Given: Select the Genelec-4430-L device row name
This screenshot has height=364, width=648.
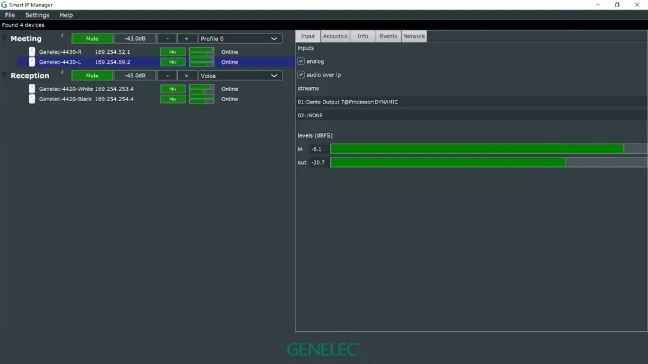Looking at the screenshot, I should (x=60, y=62).
